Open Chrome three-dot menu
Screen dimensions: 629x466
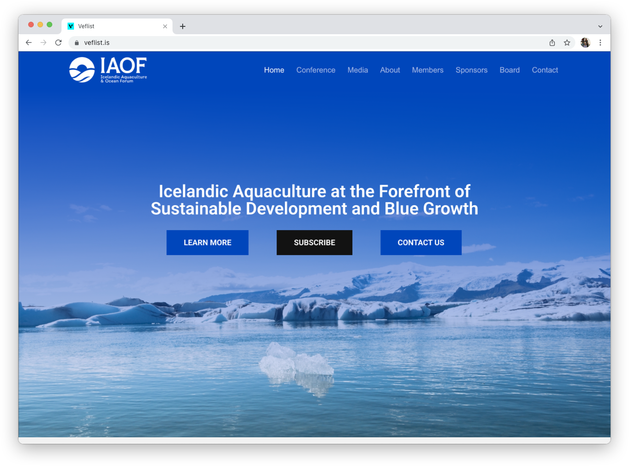600,43
